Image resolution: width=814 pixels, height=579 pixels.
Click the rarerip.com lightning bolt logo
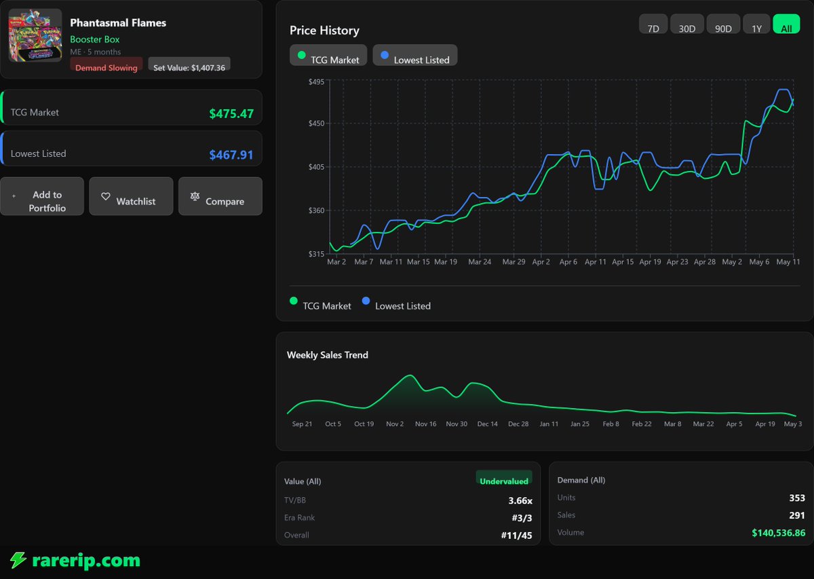[18, 560]
